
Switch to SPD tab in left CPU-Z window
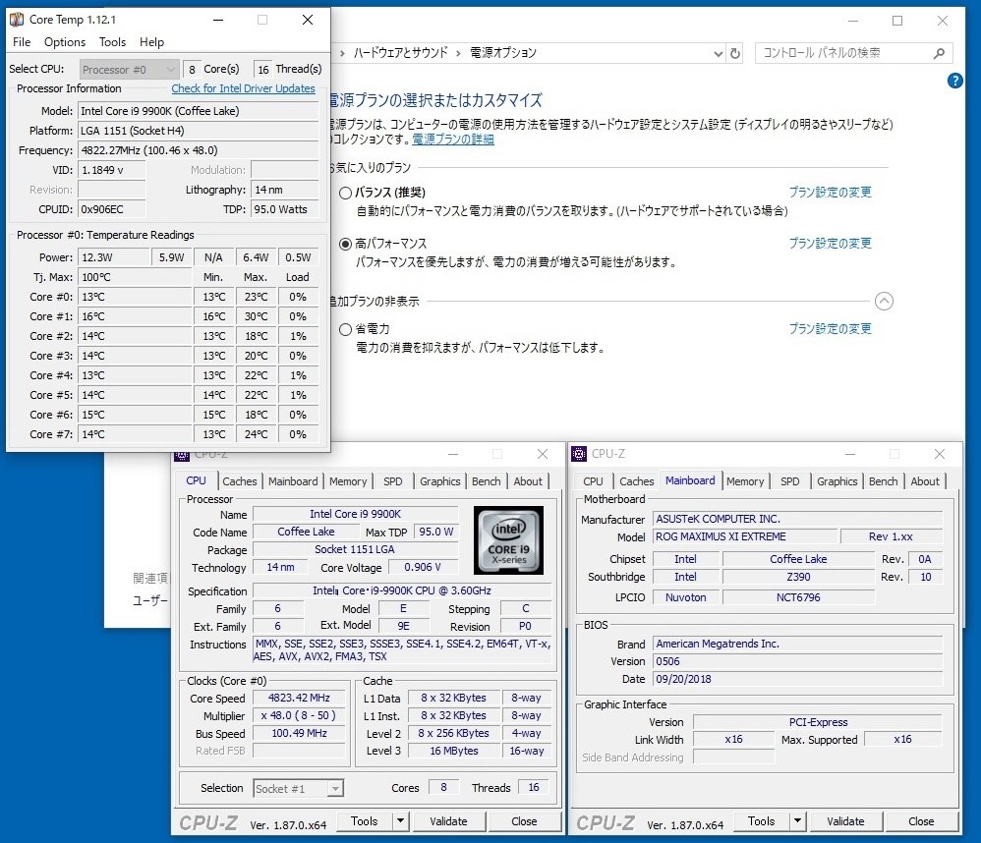pyautogui.click(x=393, y=481)
